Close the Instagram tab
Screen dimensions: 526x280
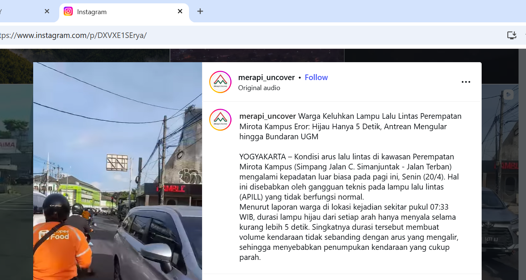pos(180,11)
